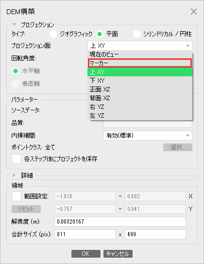Click the キャンセル button
Image resolution: width=204 pixels, height=264 pixels.
pyautogui.click(x=118, y=254)
